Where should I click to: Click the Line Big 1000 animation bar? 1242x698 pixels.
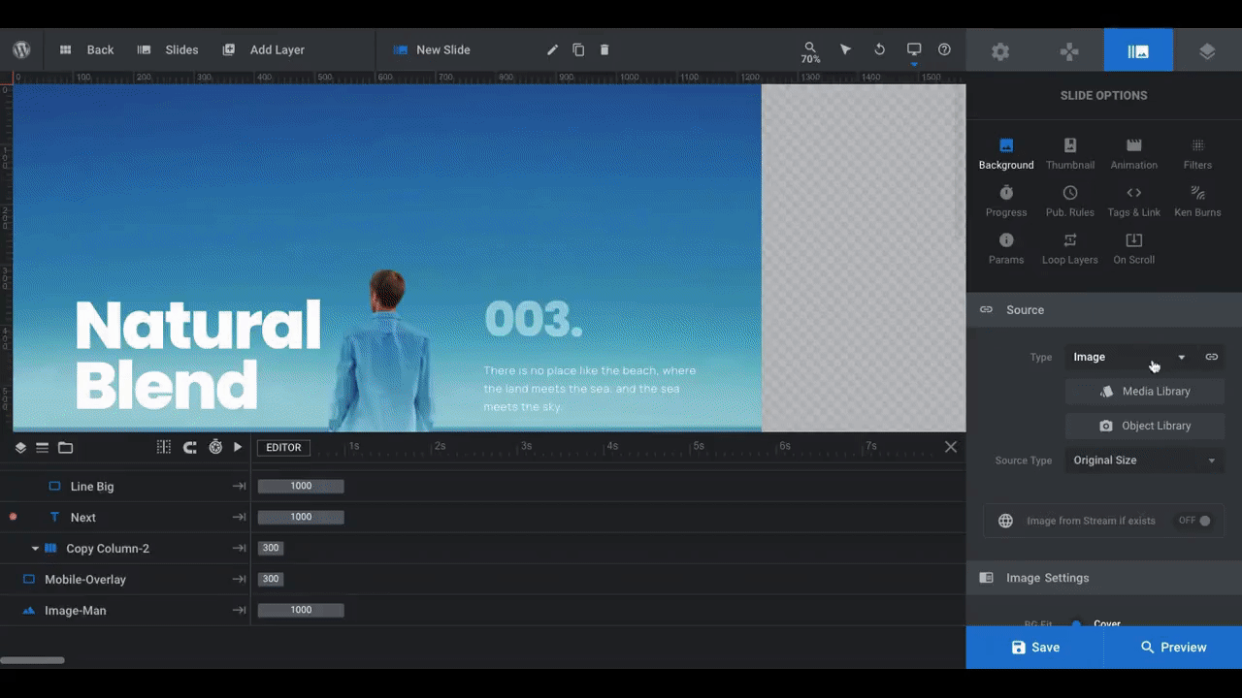(x=301, y=487)
